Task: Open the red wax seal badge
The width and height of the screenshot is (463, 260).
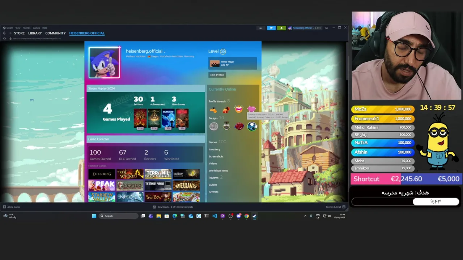Action: click(x=239, y=126)
